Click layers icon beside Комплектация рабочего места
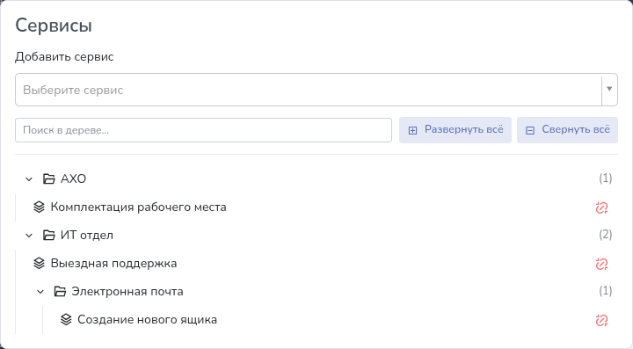This screenshot has height=349, width=633. point(39,207)
